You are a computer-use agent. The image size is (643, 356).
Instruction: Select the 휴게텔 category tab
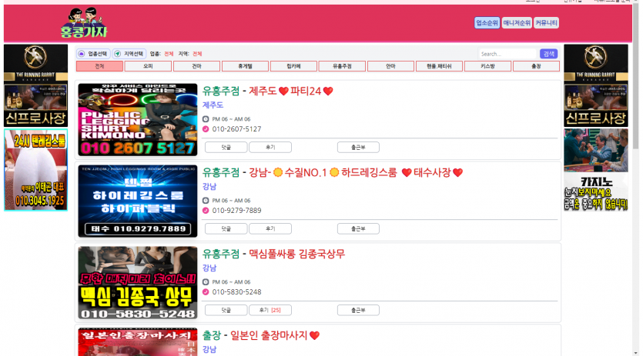(245, 66)
